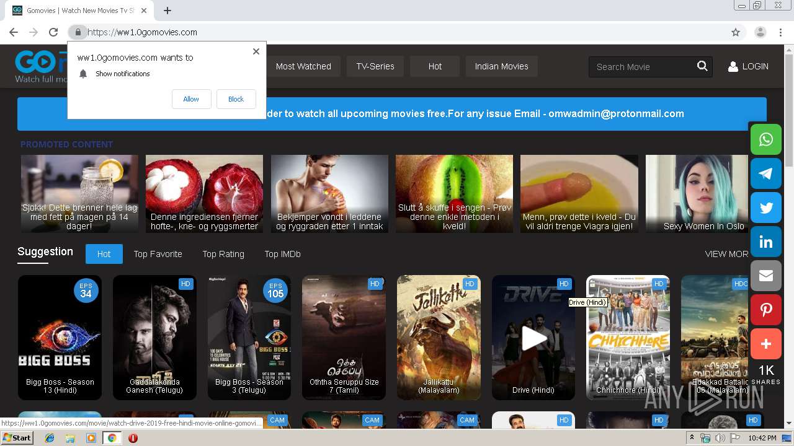The height and width of the screenshot is (446, 794).
Task: Open TV-Series menu
Action: [x=375, y=66]
